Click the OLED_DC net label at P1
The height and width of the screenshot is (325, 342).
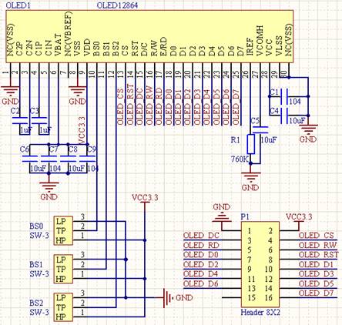click(x=201, y=236)
